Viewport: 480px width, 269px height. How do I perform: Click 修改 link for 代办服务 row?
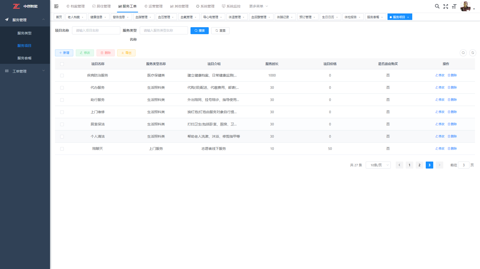point(440,88)
